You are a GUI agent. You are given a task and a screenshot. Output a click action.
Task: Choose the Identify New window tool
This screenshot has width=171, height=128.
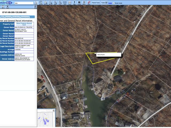click(41, 3)
